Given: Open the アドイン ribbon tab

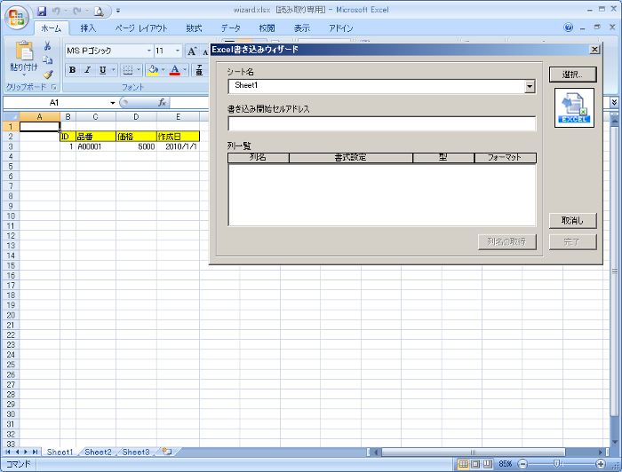Looking at the screenshot, I should (x=340, y=28).
